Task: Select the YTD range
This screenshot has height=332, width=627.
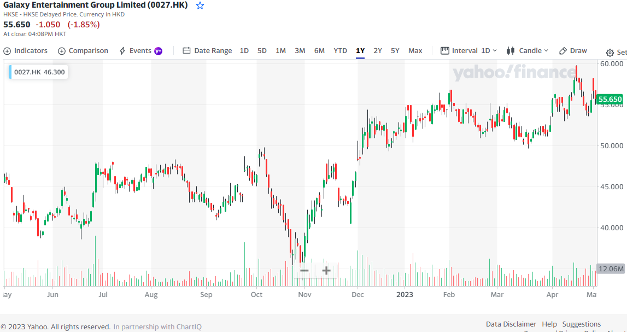Action: point(341,51)
